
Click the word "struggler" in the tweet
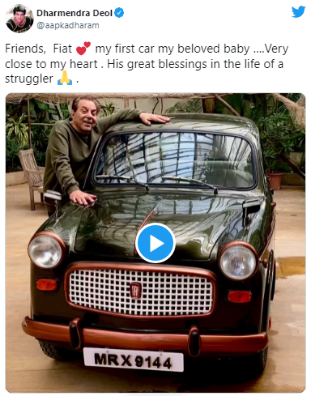29,79
